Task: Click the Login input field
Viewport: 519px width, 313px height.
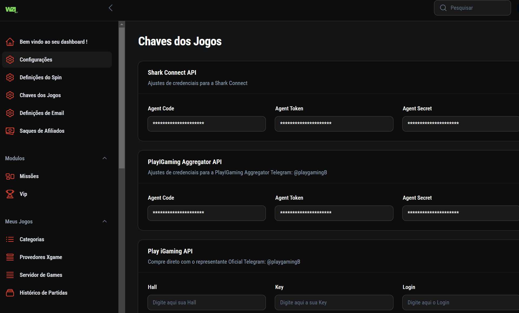Action: [461, 302]
